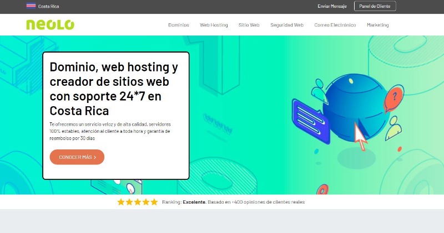The image size is (444, 233).
Task: Open the Marketing nav item
Action: coord(377,25)
